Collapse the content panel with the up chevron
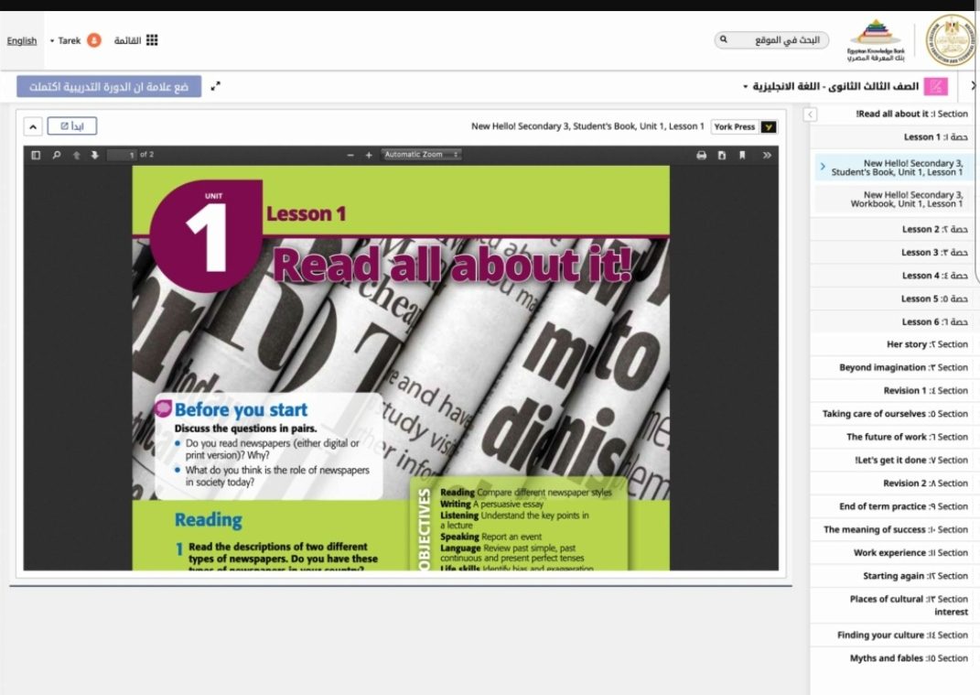 click(32, 126)
